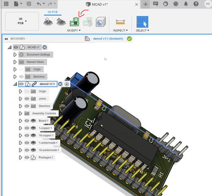
Task: Hide the 16-soldermask:1 layer
Action: (x=27, y=150)
